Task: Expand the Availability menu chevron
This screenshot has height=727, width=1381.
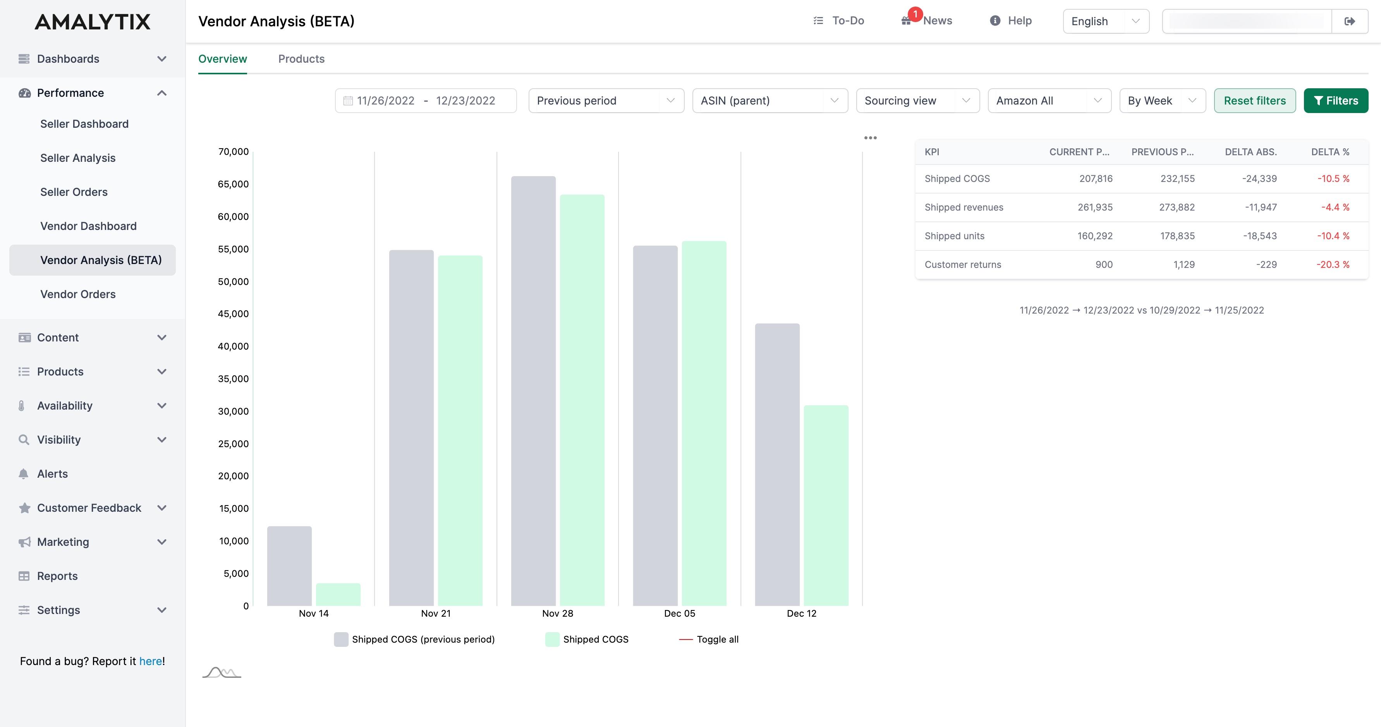Action: [x=161, y=406]
